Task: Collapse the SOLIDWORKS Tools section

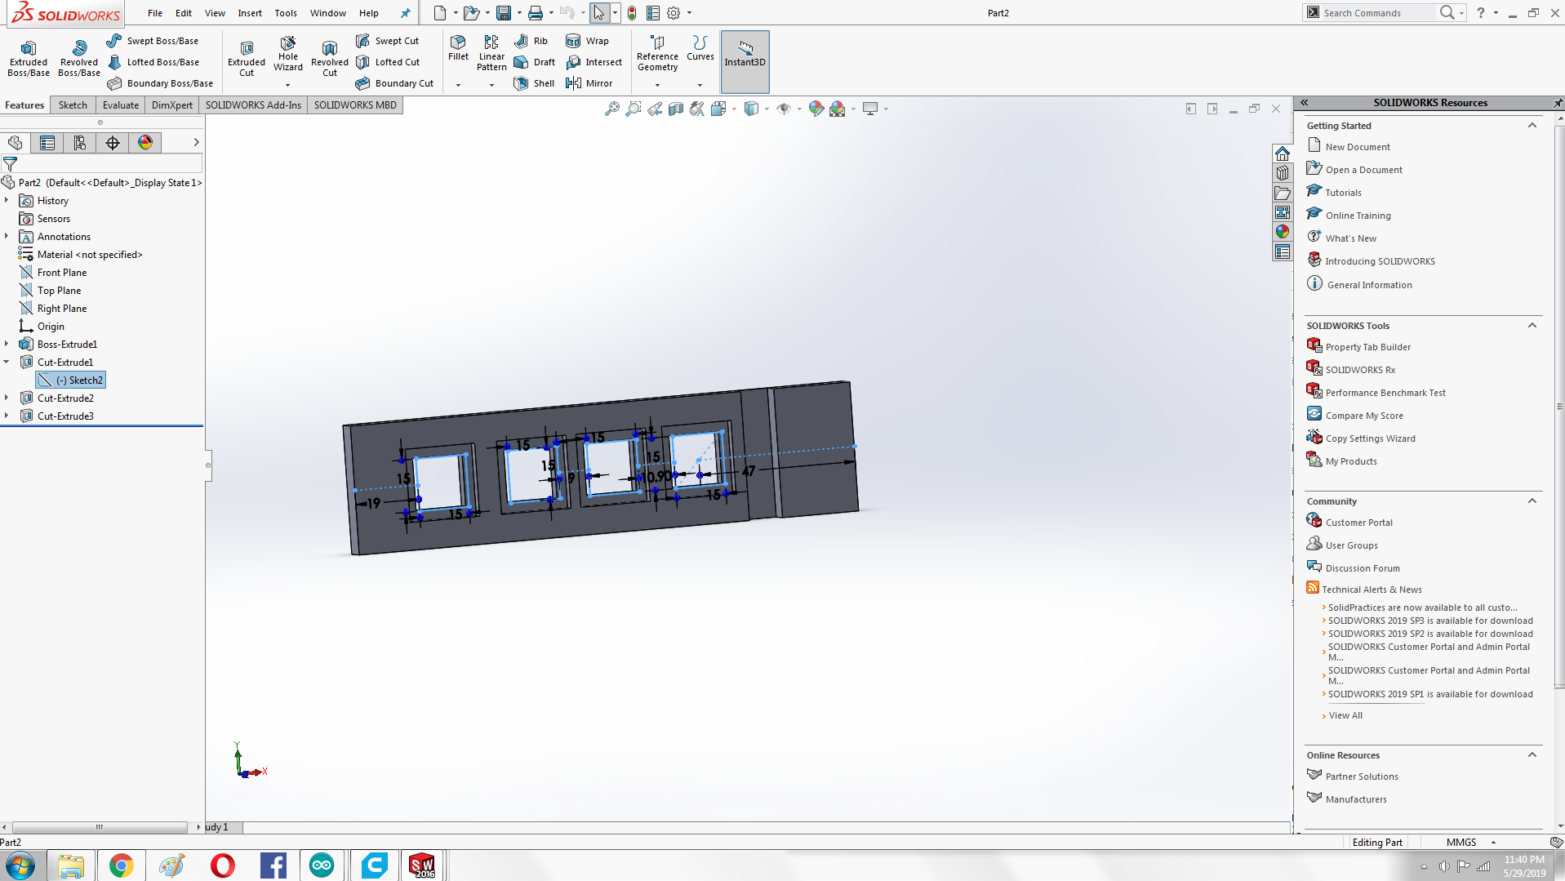Action: tap(1532, 326)
